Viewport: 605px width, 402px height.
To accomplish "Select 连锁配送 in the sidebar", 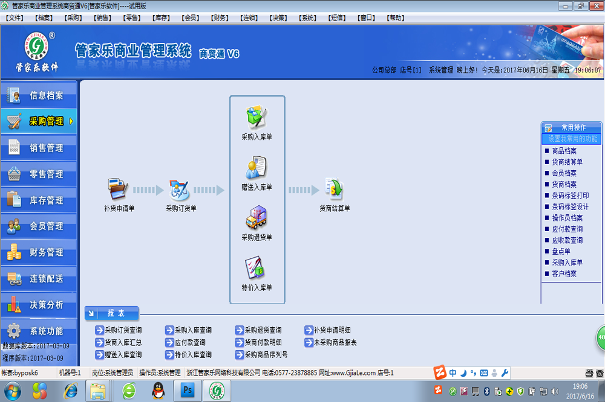I will 39,278.
